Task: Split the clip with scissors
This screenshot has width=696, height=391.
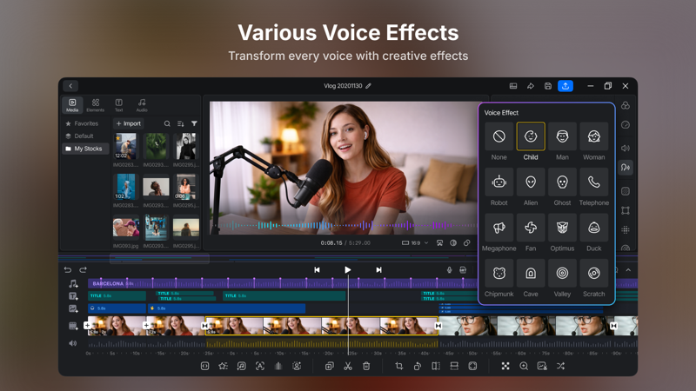Action: [347, 366]
